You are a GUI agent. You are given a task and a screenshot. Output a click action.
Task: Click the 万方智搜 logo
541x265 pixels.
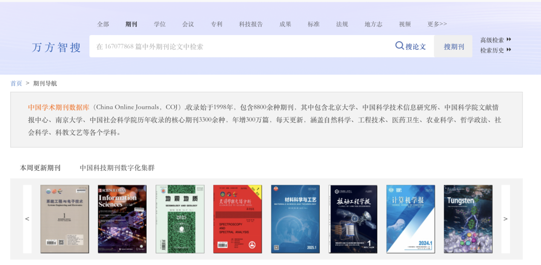[x=56, y=47]
